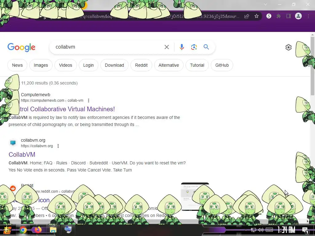Start voice search with microphone icon
This screenshot has height=236, width=315.
[181, 47]
